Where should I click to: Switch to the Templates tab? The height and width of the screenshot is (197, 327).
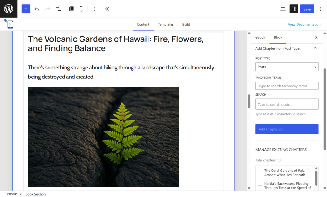click(166, 24)
